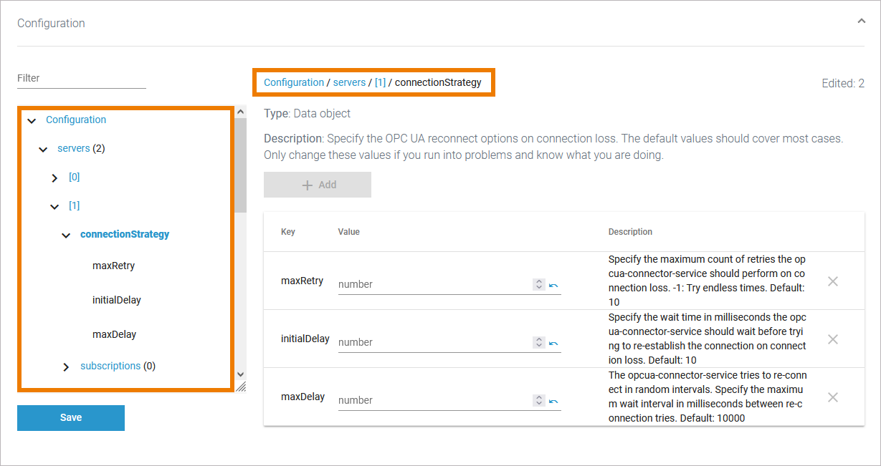The image size is (881, 466).
Task: Select maxRetry in the tree
Action: (113, 266)
